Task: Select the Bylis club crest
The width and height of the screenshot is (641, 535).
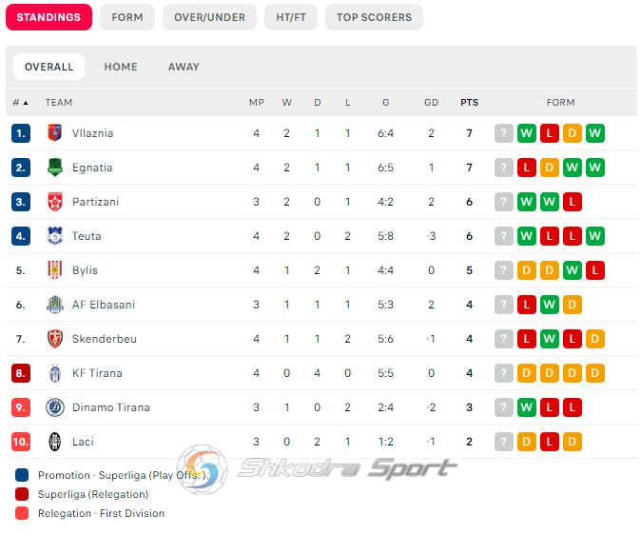Action: pyautogui.click(x=55, y=270)
